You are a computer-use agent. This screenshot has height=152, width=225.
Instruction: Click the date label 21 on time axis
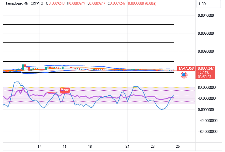127,147
